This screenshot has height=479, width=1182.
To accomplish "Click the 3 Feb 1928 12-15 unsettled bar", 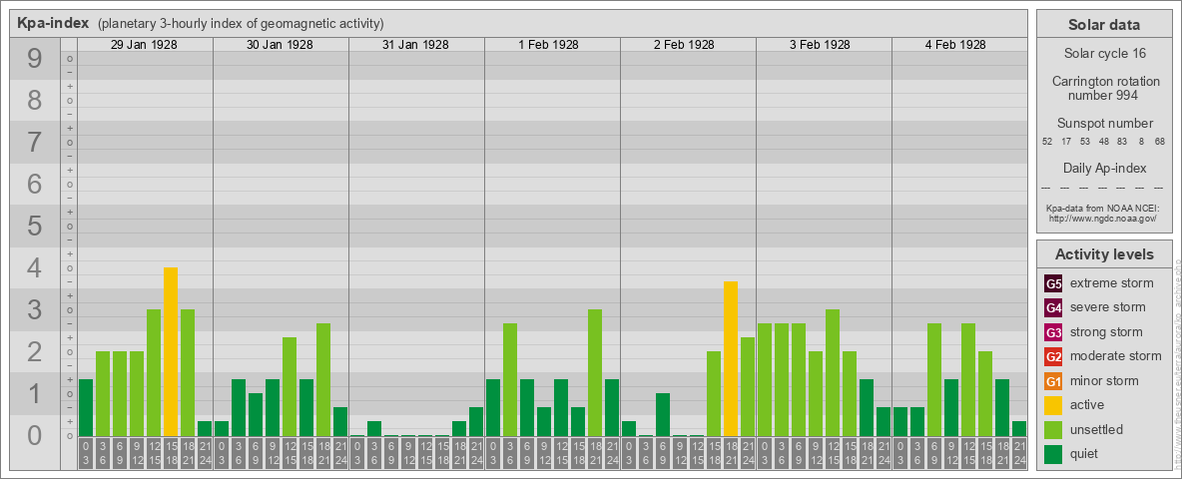I will [833, 373].
